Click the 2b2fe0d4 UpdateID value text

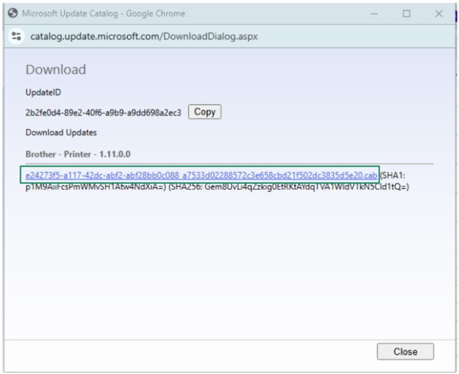(x=103, y=112)
